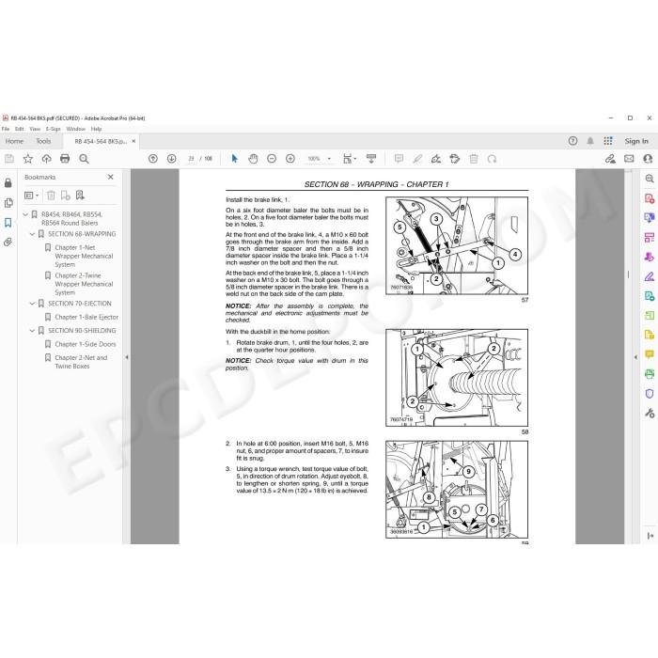
Task: Close the RB 454-564 document tab
Action: click(x=133, y=141)
